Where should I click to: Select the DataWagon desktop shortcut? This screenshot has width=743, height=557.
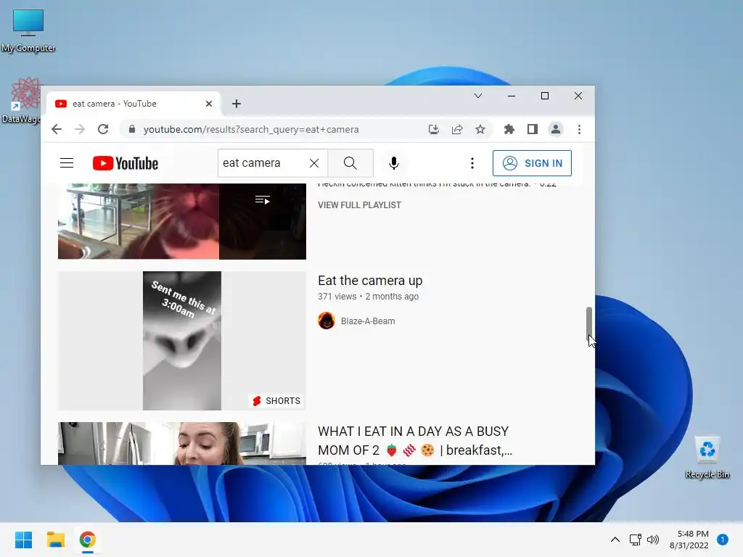[22, 100]
